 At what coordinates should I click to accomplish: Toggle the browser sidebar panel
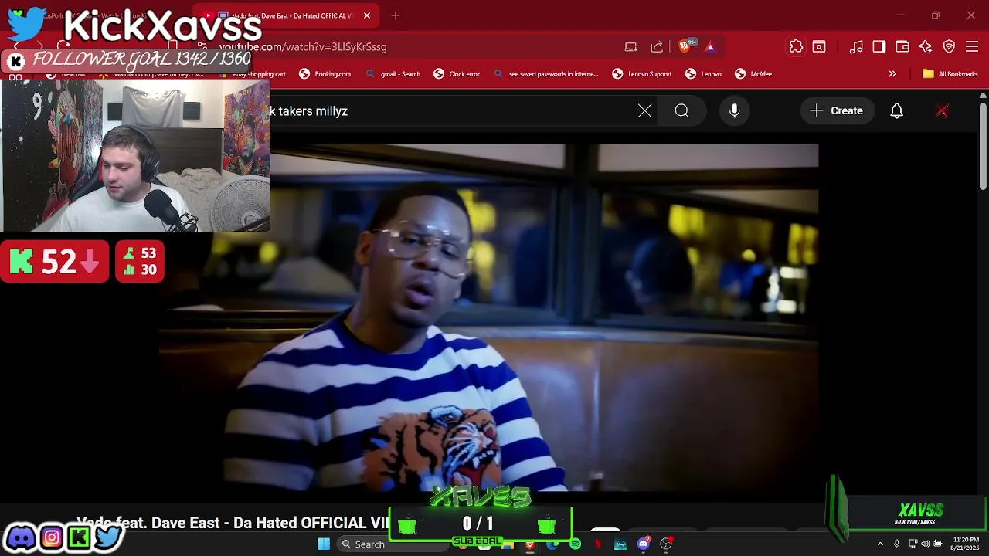(x=879, y=46)
